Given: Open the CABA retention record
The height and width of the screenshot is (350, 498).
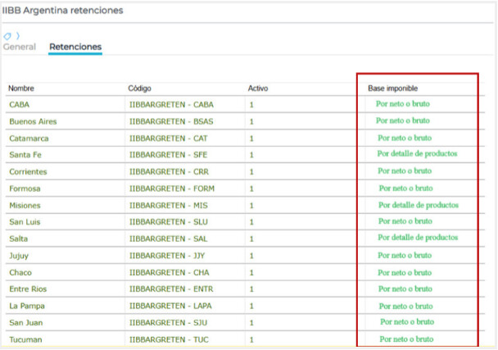Looking at the screenshot, I should [x=20, y=105].
